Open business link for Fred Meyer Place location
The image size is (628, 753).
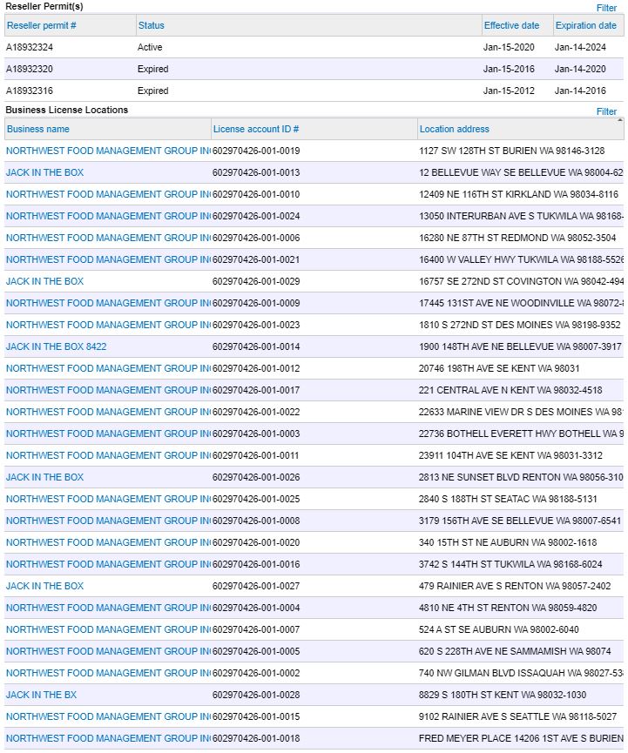click(x=107, y=738)
